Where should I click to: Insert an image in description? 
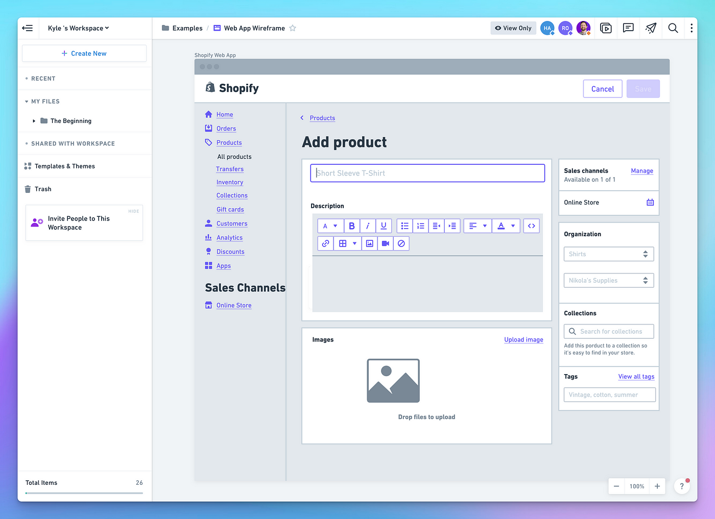pyautogui.click(x=369, y=243)
